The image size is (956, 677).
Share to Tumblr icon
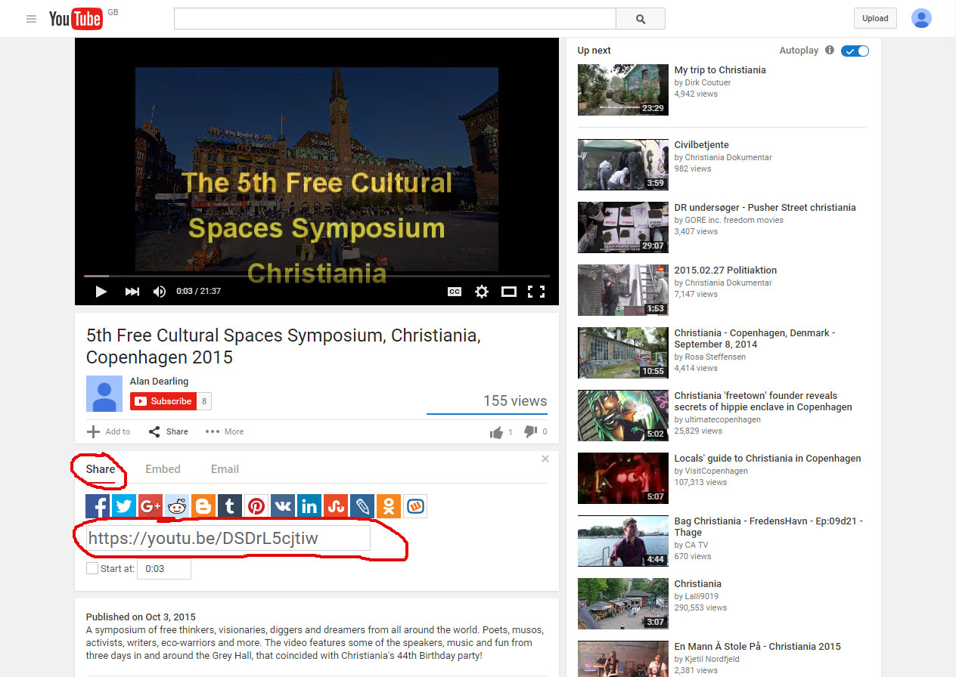[230, 506]
